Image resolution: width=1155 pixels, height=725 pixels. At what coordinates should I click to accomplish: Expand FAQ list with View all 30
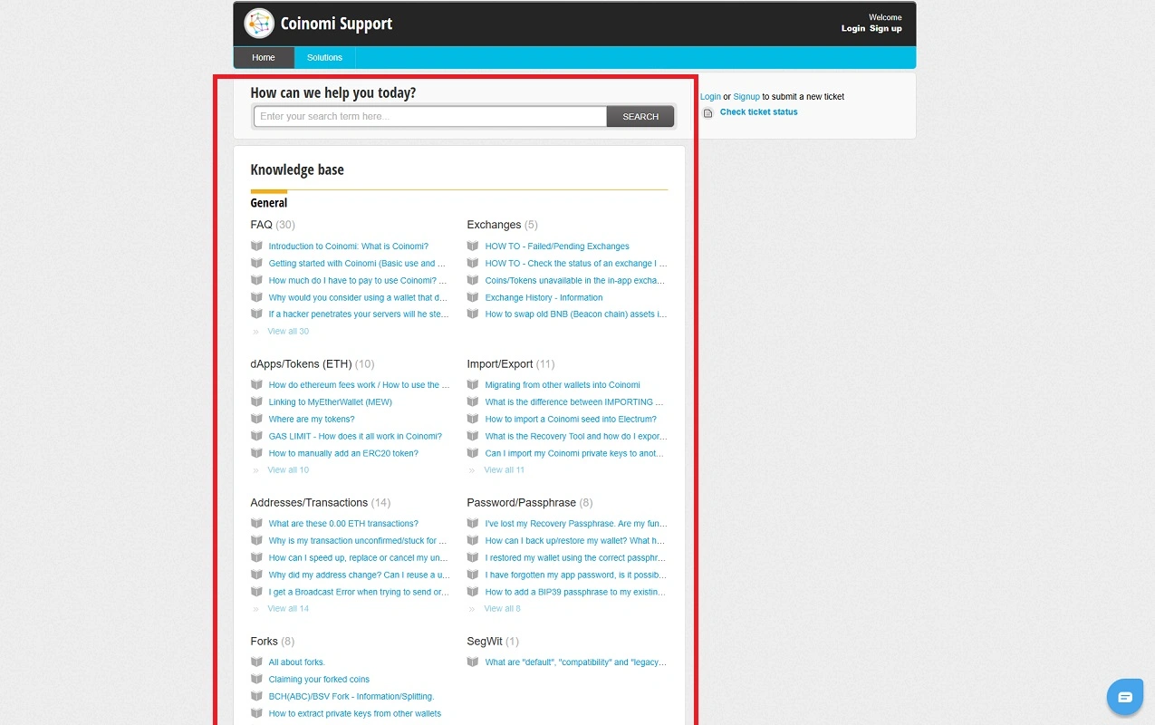tap(288, 332)
